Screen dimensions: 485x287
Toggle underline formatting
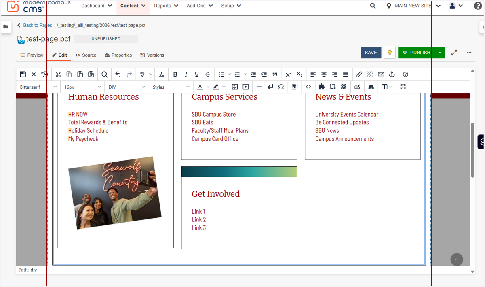[197, 74]
